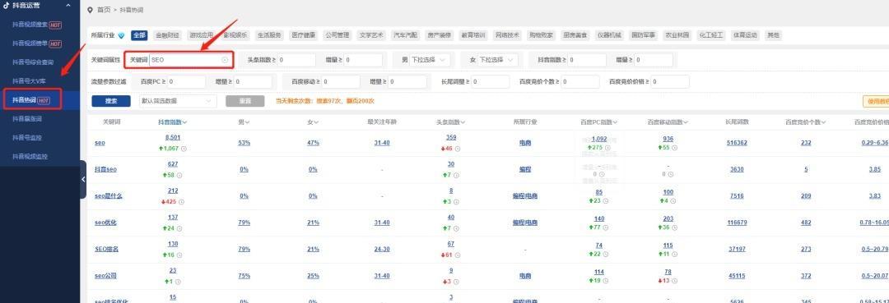The height and width of the screenshot is (303, 889).
Task: Click the clock icon beside +1 in the seo公司 row
Action: point(178,281)
